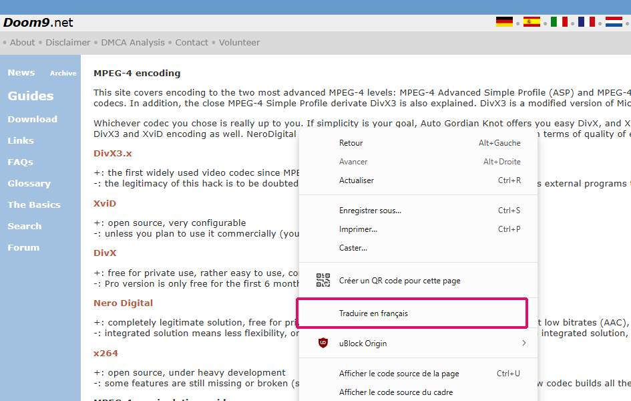Click the Ctrl+U shortcut label

tap(508, 374)
